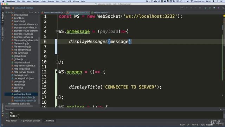Click the Terminal panel settings gear icon
Viewport: 225px width, 127px height.
[221, 109]
